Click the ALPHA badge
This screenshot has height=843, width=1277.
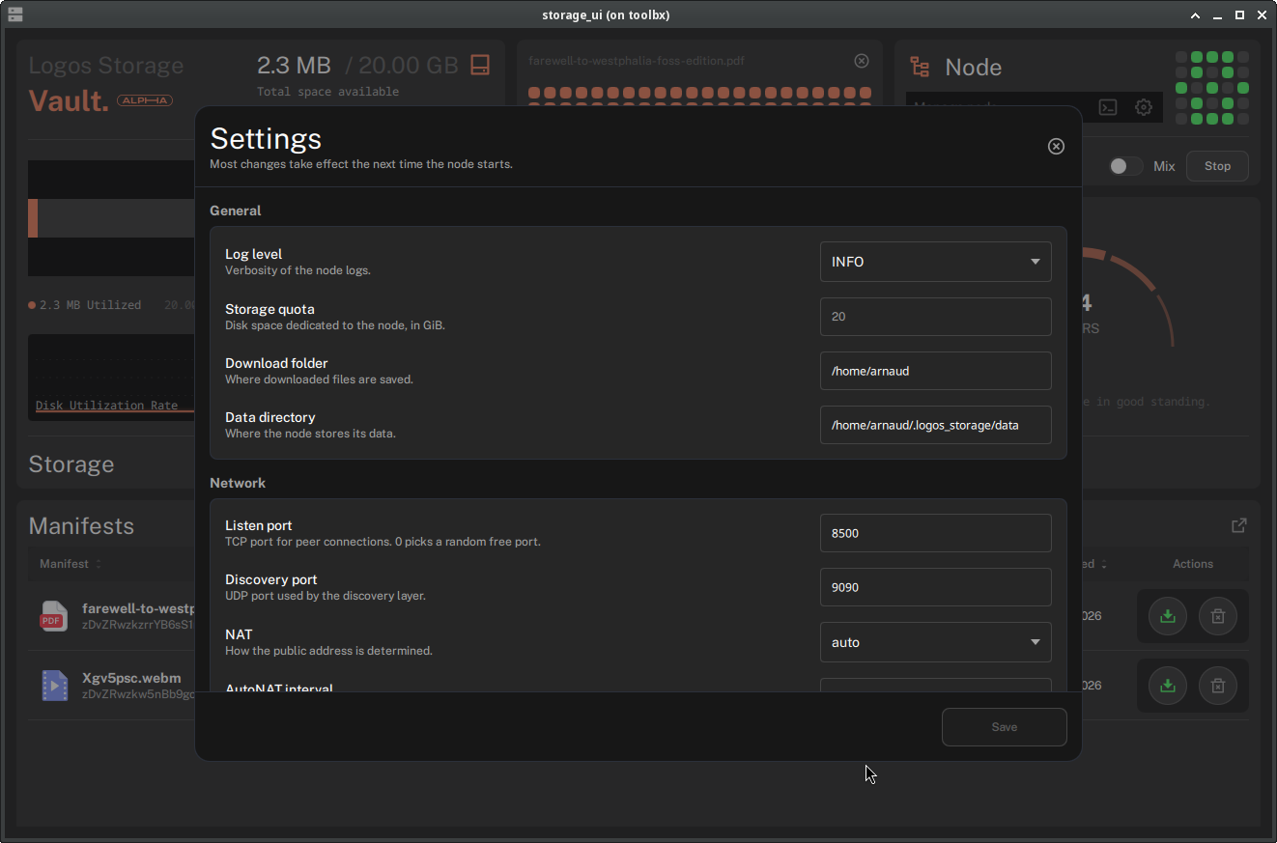145,100
